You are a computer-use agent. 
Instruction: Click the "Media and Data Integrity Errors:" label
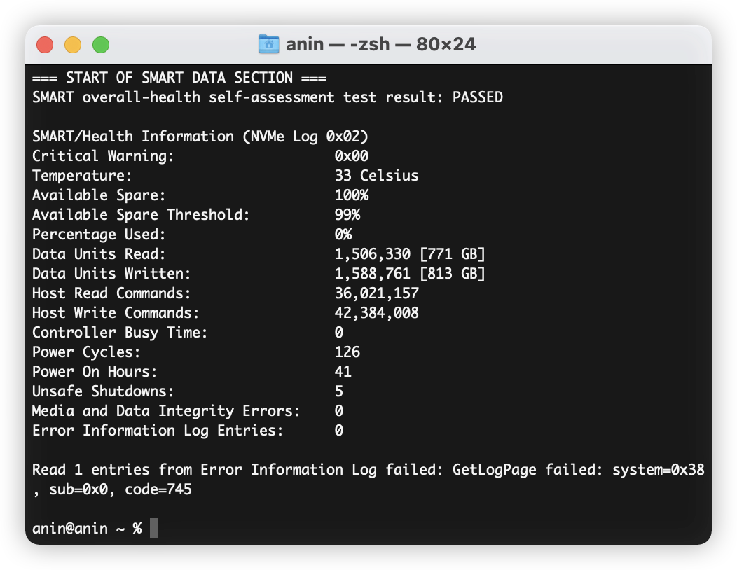tap(166, 411)
